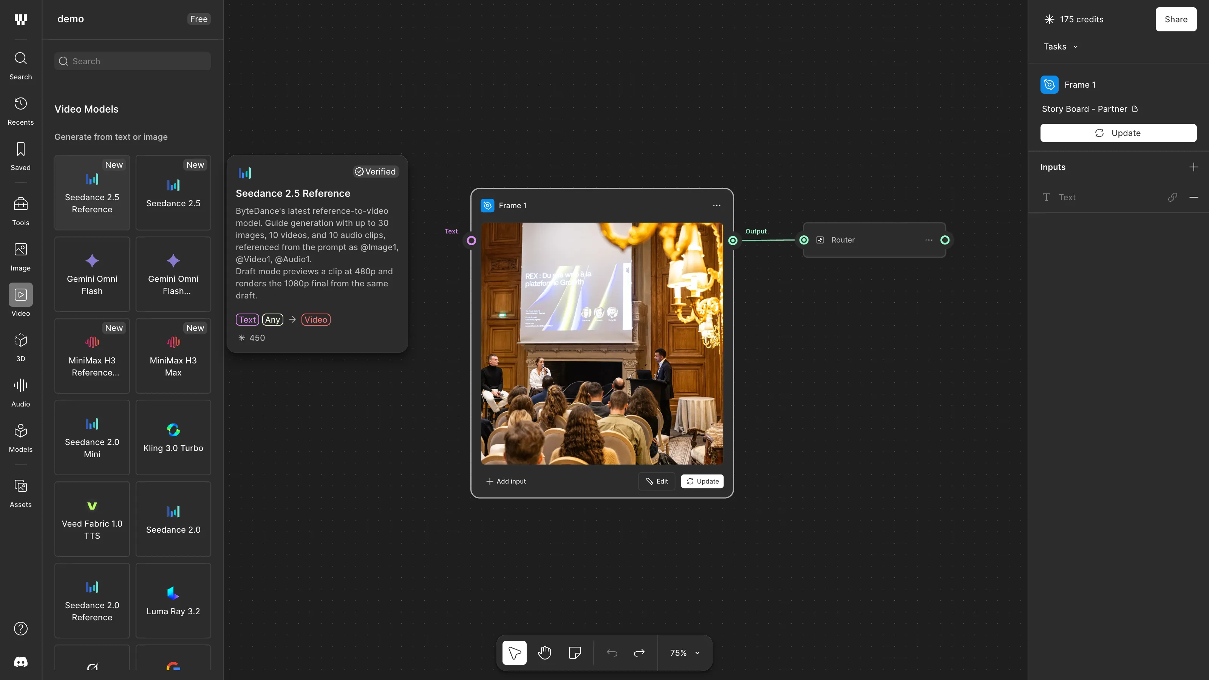Select the Kling 3.0 Turbo model card
The width and height of the screenshot is (1209, 680).
coord(173,438)
